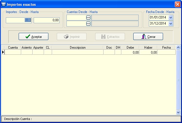Click the Descripcion column header

78,48
